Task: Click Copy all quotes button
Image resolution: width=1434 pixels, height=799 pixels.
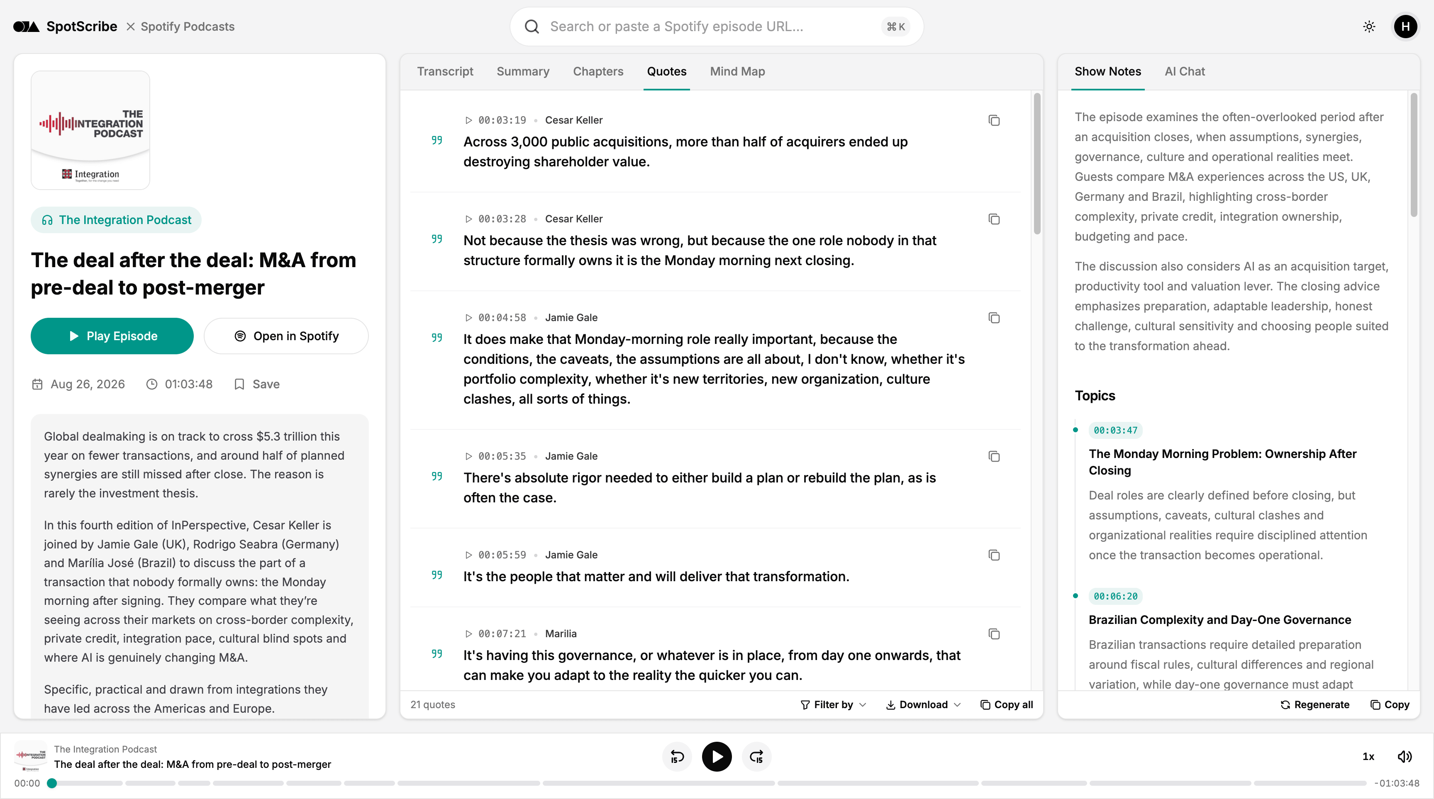Action: [1007, 704]
